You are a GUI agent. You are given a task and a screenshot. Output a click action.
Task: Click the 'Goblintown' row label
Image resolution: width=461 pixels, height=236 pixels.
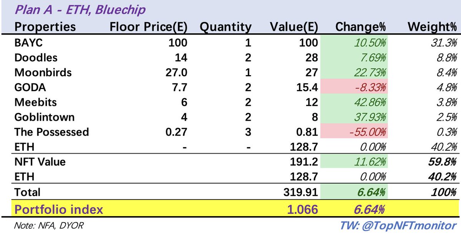click(44, 117)
